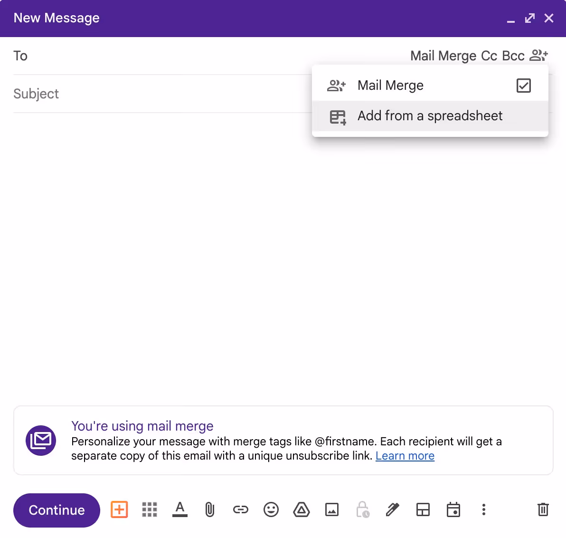This screenshot has height=538, width=566.
Task: Click the people icon beside Mail Merge item
Action: [x=336, y=86]
